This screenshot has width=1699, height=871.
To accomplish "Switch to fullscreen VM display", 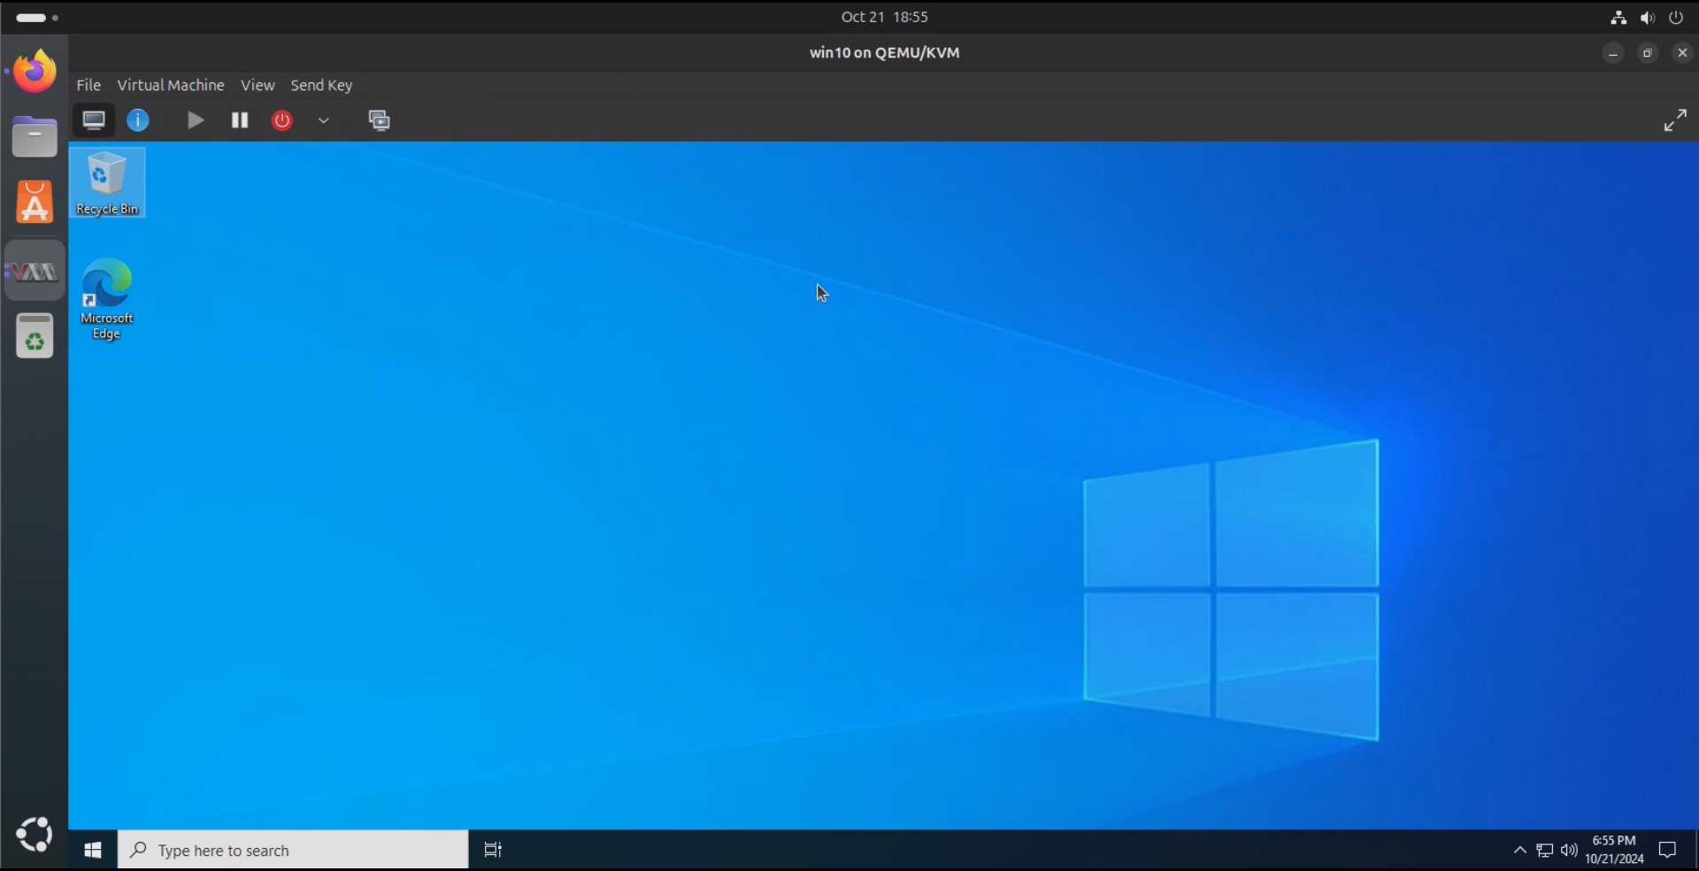I will click(1675, 120).
